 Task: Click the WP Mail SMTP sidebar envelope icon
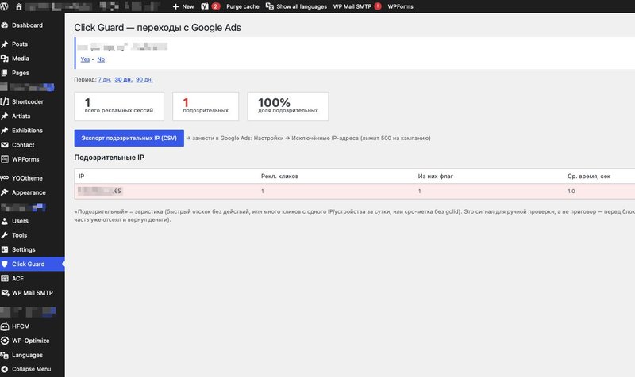click(x=5, y=293)
